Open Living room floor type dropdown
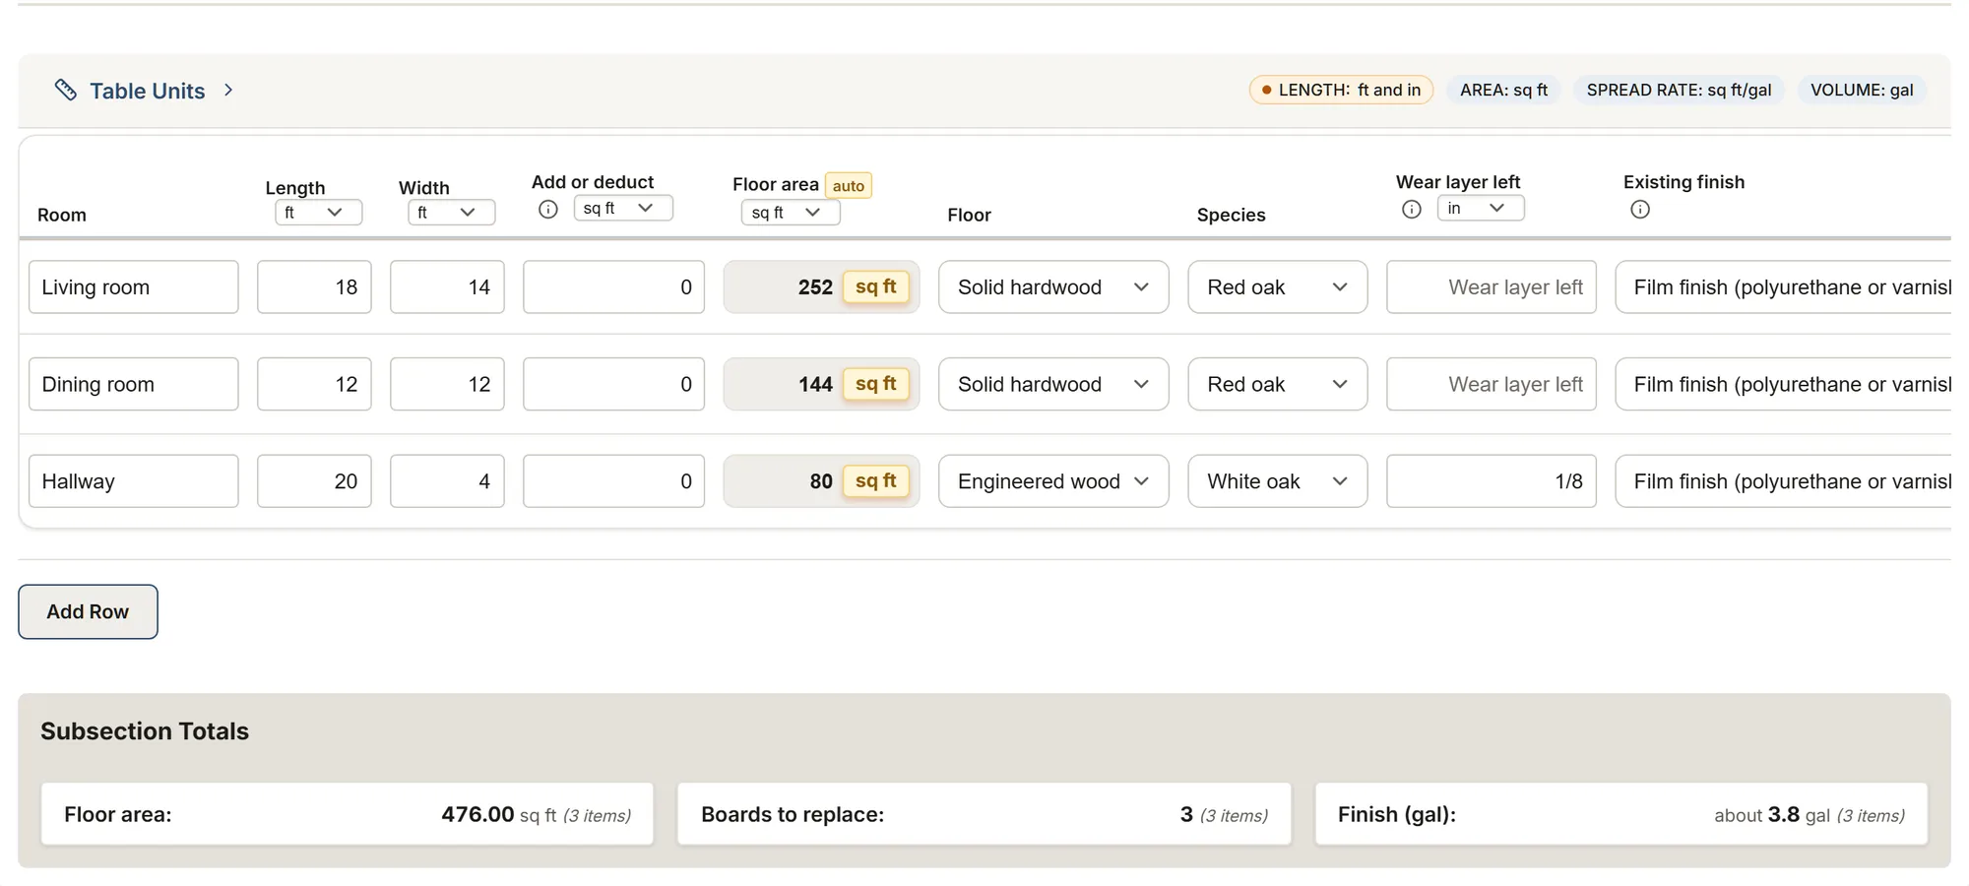Image resolution: width=1969 pixels, height=886 pixels. point(1053,286)
